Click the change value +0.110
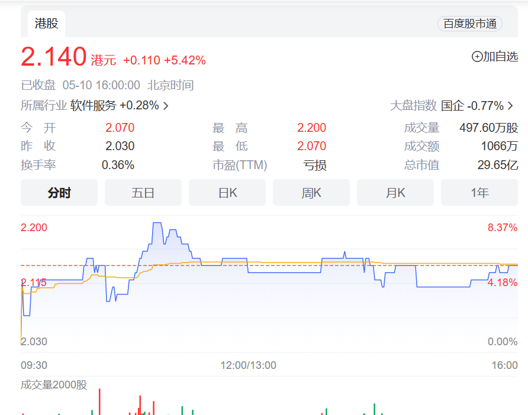 pos(141,60)
